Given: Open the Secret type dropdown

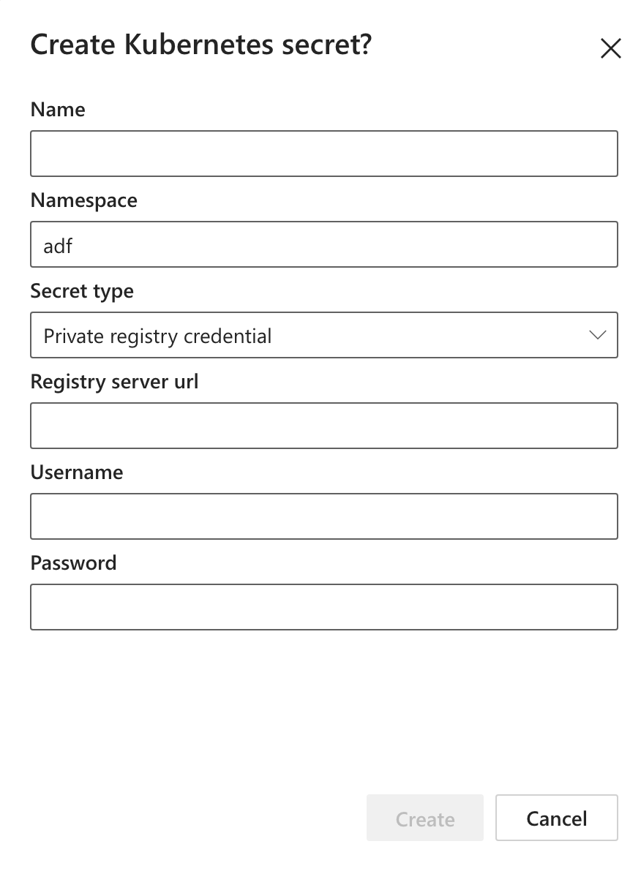Looking at the screenshot, I should click(323, 335).
